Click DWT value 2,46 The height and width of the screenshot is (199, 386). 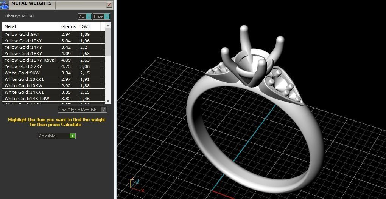click(x=85, y=98)
